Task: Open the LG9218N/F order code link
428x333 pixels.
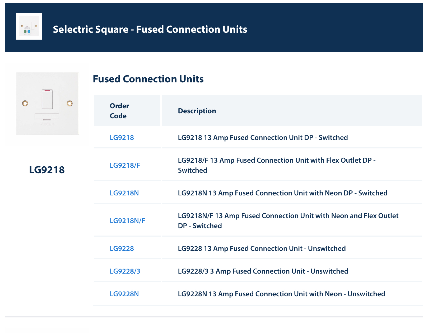Action: pos(127,221)
